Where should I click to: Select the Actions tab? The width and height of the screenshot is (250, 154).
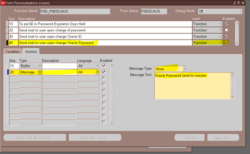(31, 51)
